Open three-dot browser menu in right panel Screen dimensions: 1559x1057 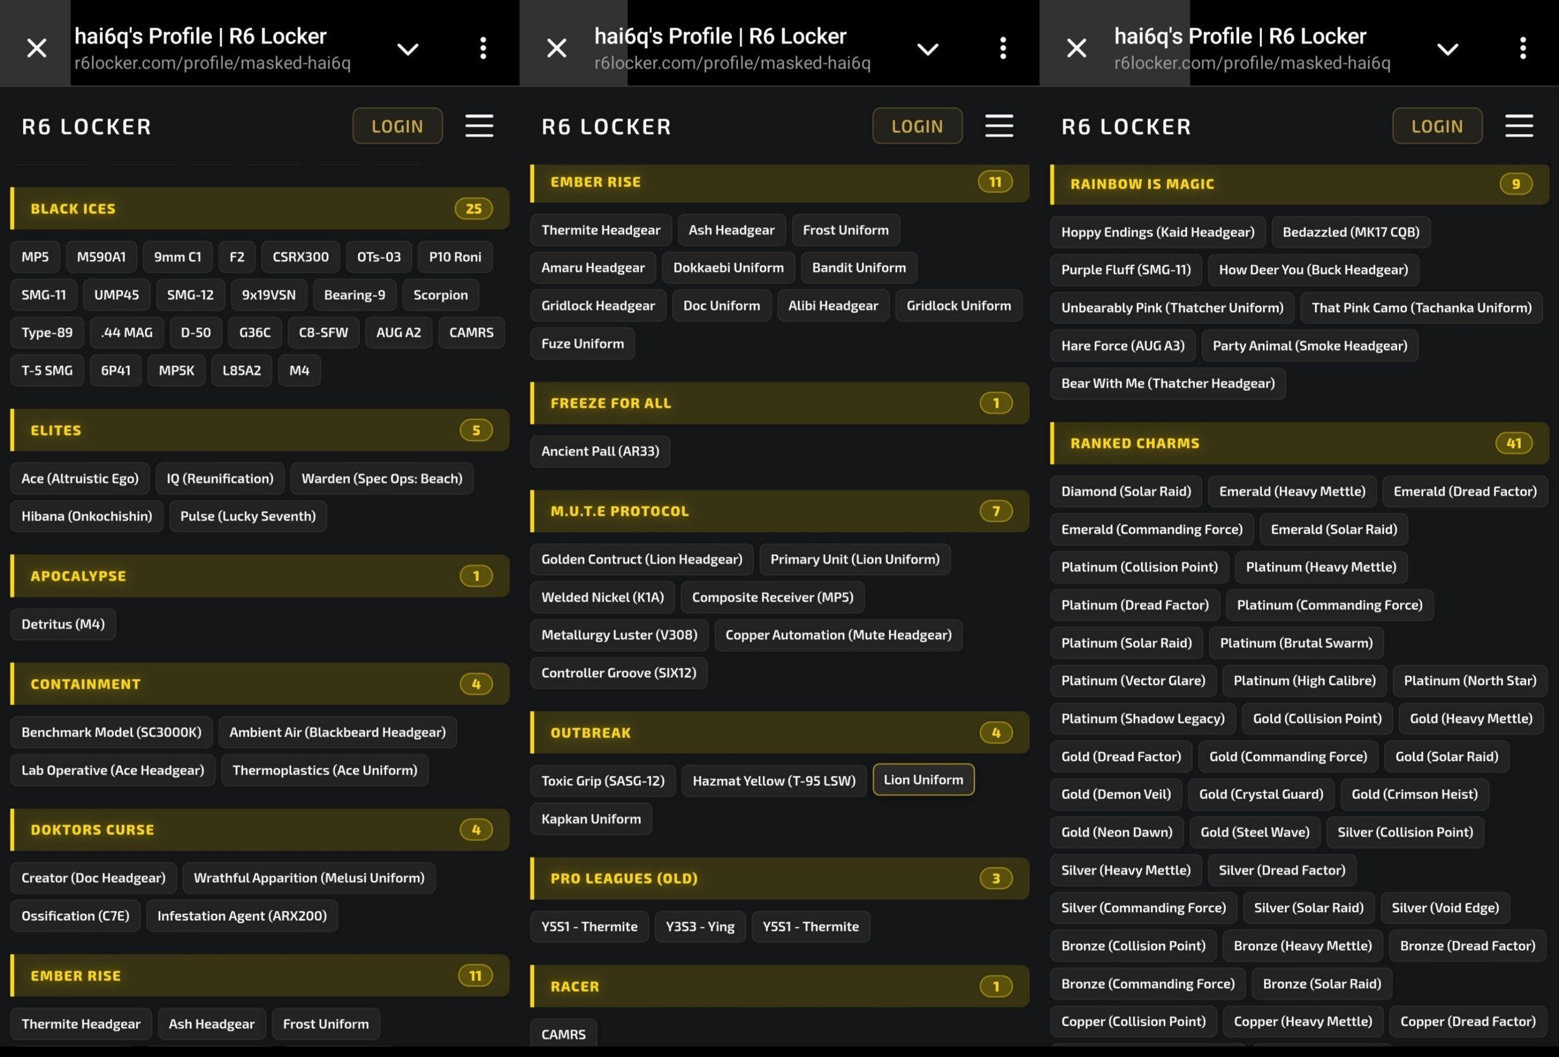click(x=1523, y=47)
